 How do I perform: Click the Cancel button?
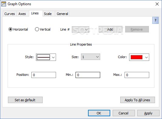tap(124, 113)
